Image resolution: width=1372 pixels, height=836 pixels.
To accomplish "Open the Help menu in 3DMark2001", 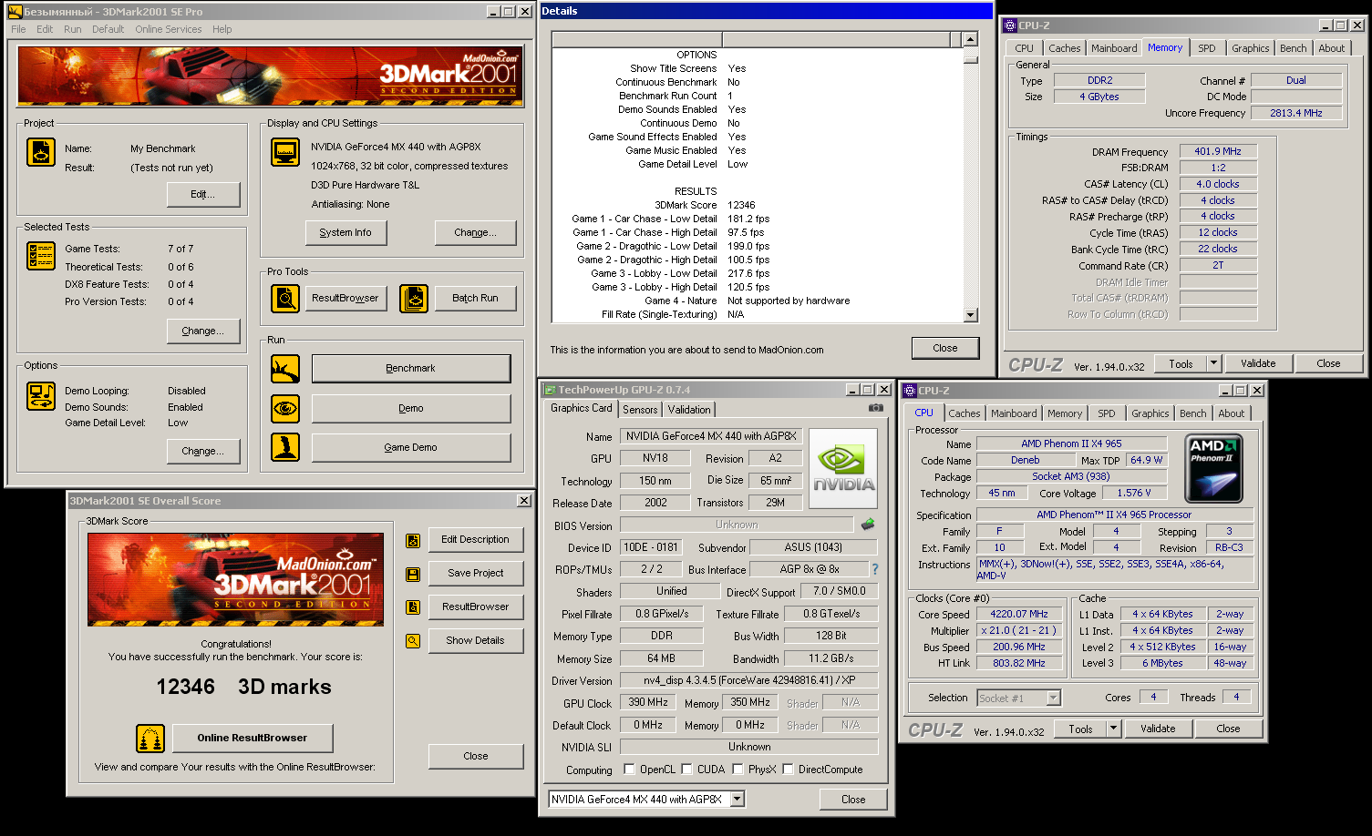I will (222, 29).
